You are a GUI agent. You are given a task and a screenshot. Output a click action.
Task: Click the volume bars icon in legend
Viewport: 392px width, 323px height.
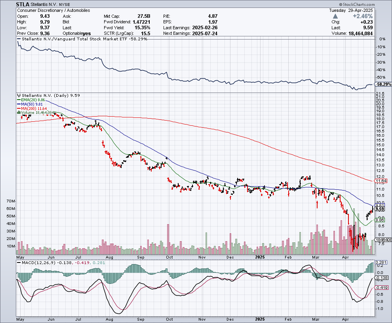pyautogui.click(x=19, y=113)
